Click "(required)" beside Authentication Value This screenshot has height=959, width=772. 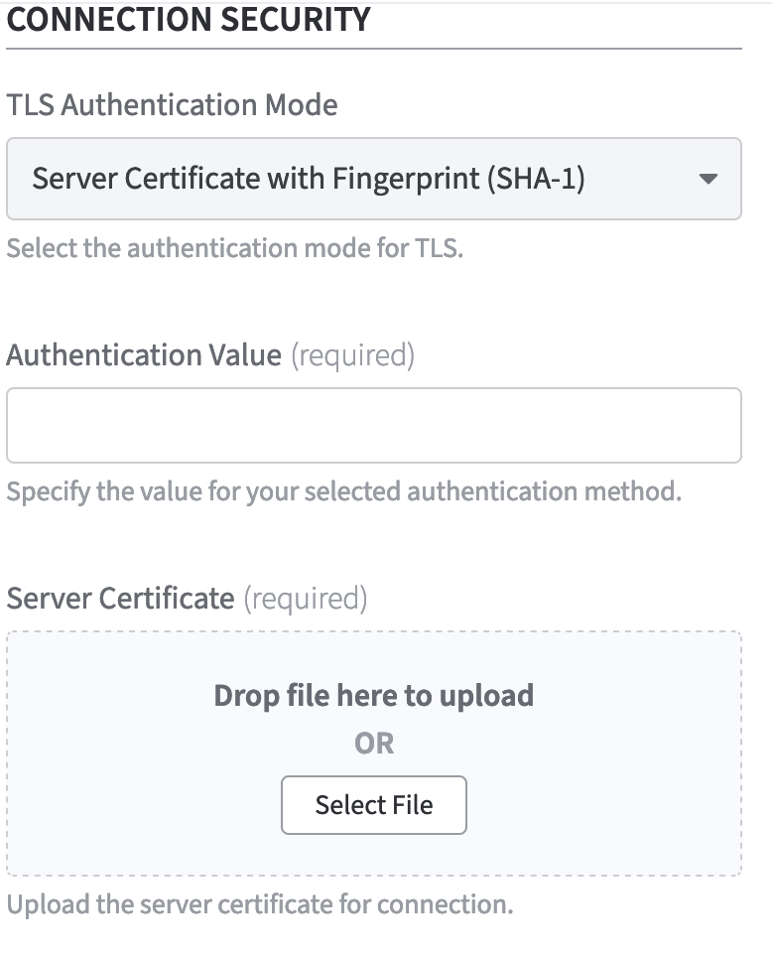point(352,355)
